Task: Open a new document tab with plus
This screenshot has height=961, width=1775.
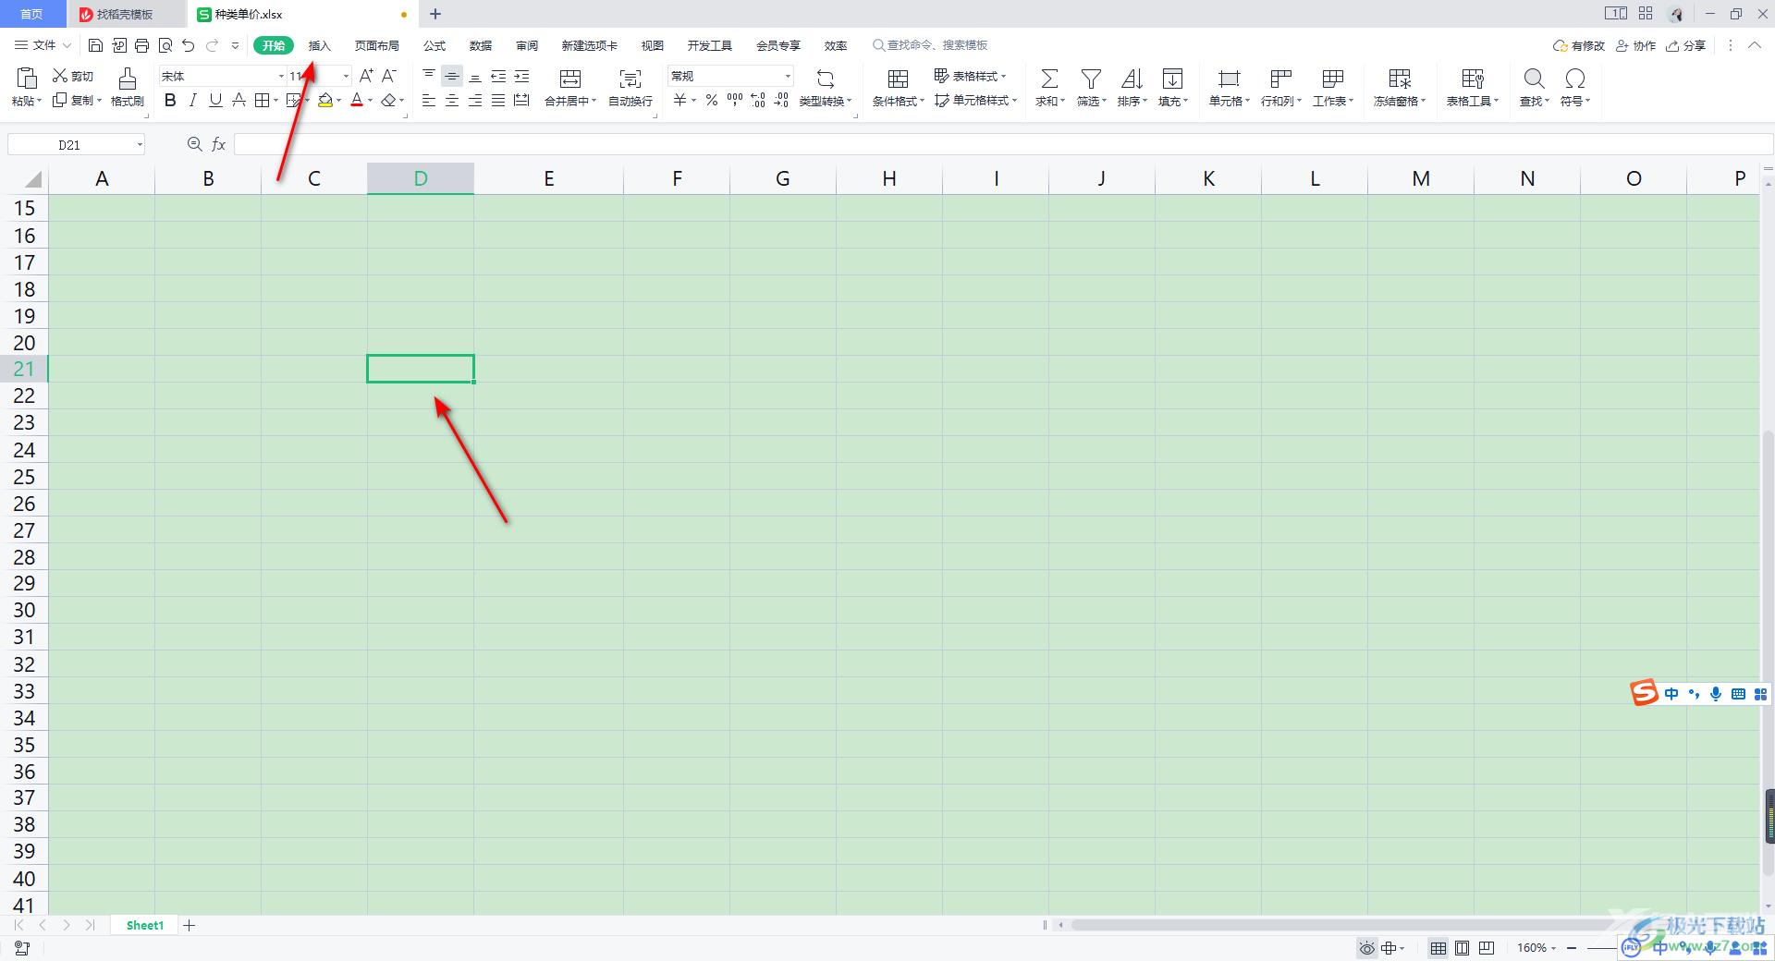Action: pos(435,14)
